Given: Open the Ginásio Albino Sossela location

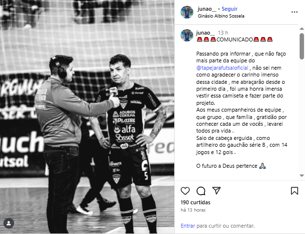Looking at the screenshot, I should pyautogui.click(x=221, y=16).
